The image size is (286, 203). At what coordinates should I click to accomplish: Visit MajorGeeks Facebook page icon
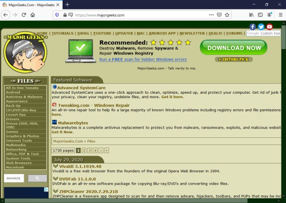252,27
